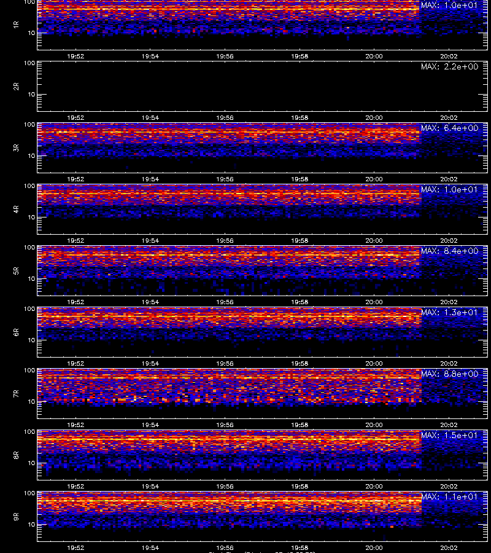Viewport: 491px width, 553px height.
Task: Click inside the 4R spectrogram plot
Action: point(263,209)
